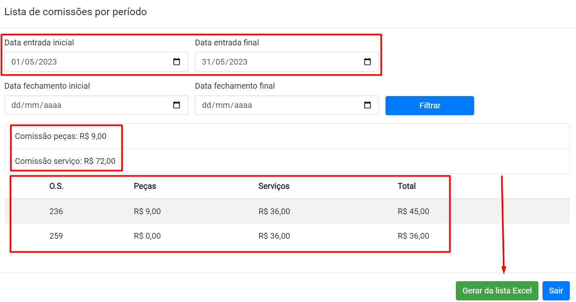Image resolution: width=576 pixels, height=302 pixels.
Task: Open calendar picker for Data entrada inicial
Action: (x=177, y=62)
